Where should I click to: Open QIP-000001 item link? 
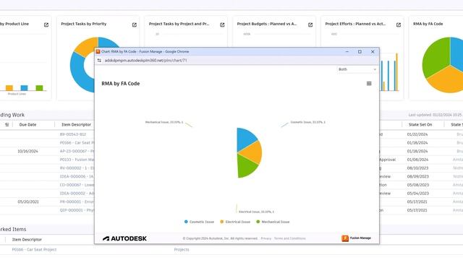(77, 210)
